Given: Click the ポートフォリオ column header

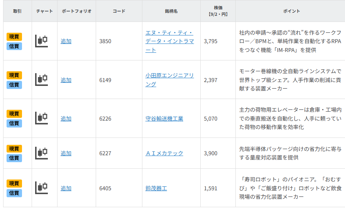Looking at the screenshot, I should point(76,11).
